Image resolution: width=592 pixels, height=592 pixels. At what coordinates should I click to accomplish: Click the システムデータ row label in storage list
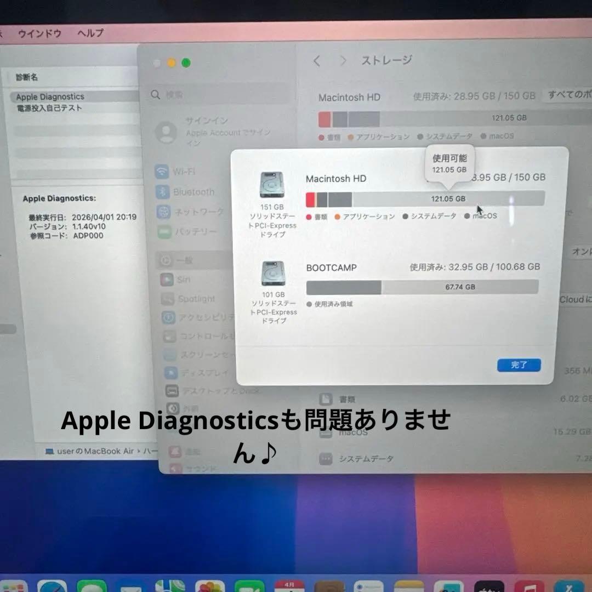pos(366,459)
